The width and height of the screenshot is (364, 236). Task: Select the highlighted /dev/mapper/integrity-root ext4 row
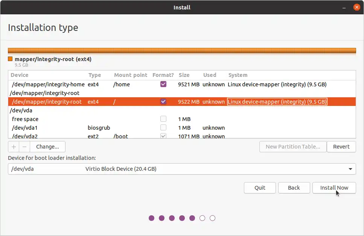click(182, 102)
